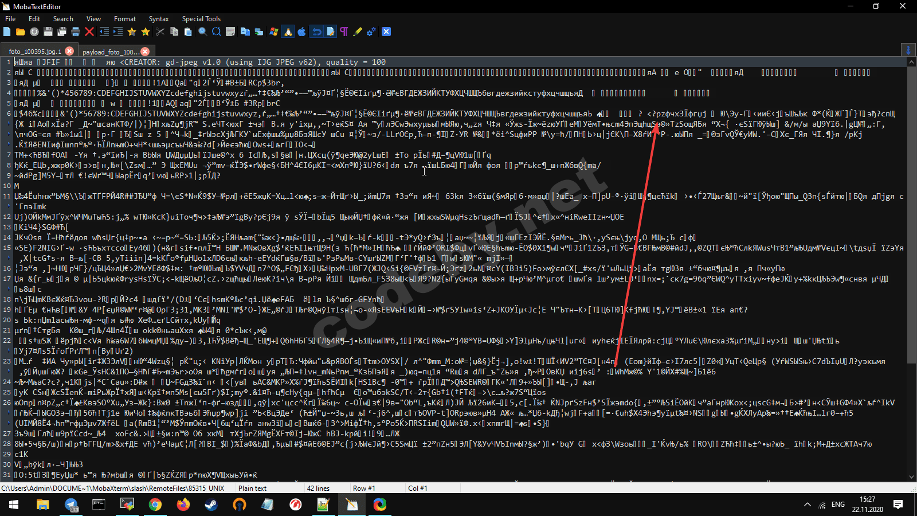Click the Save all files icon

(62, 32)
